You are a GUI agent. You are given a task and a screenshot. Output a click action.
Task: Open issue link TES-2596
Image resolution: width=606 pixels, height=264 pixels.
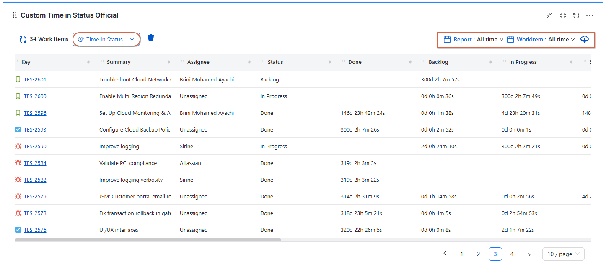tap(35, 113)
